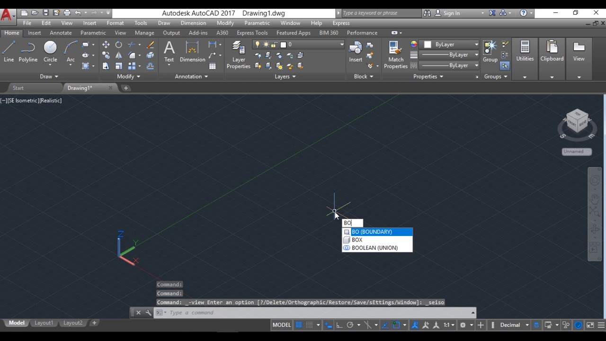Click the layer 0 color swatch
This screenshot has width=606, height=341.
[x=283, y=45]
